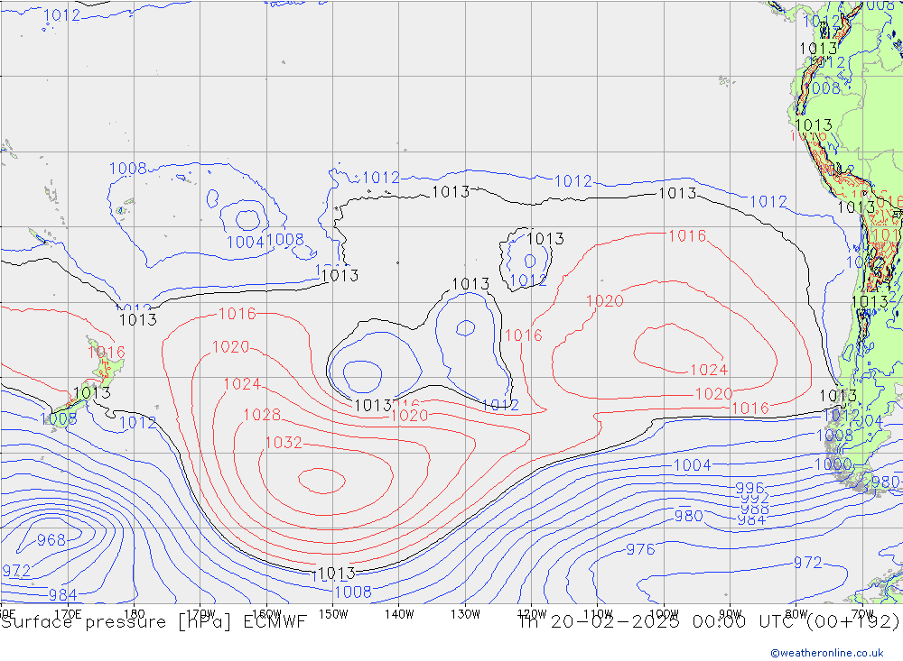
Task: Select the 1000 isobar label near Chile
Action: pyautogui.click(x=832, y=464)
